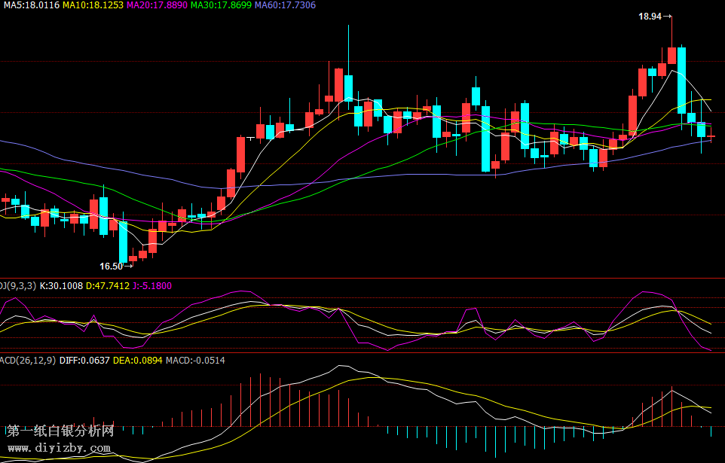Open the www.diyizby.com watermark link
The image size is (725, 463).
click(x=59, y=449)
